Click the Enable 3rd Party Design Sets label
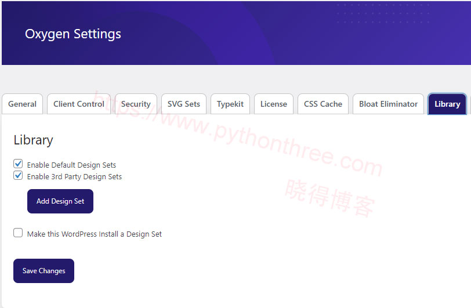 point(74,177)
